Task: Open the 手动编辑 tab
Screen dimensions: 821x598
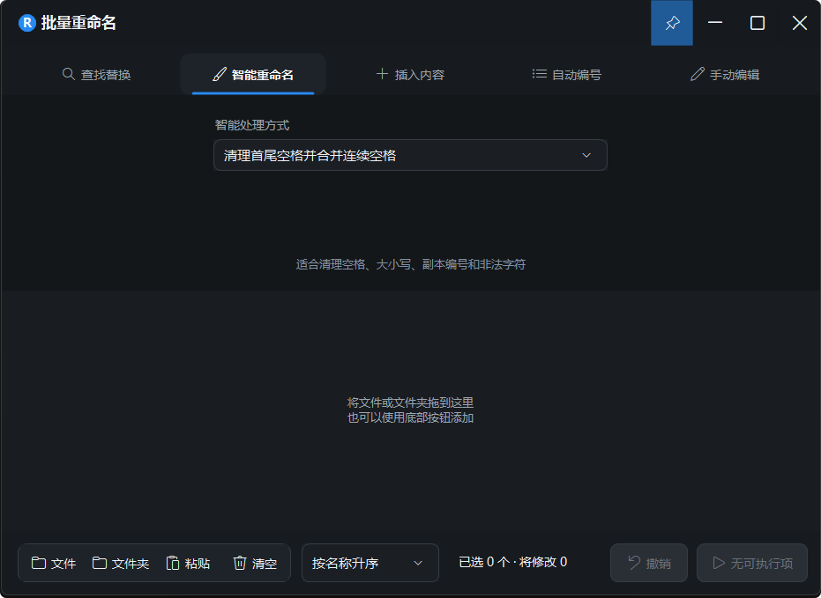Action: click(724, 74)
